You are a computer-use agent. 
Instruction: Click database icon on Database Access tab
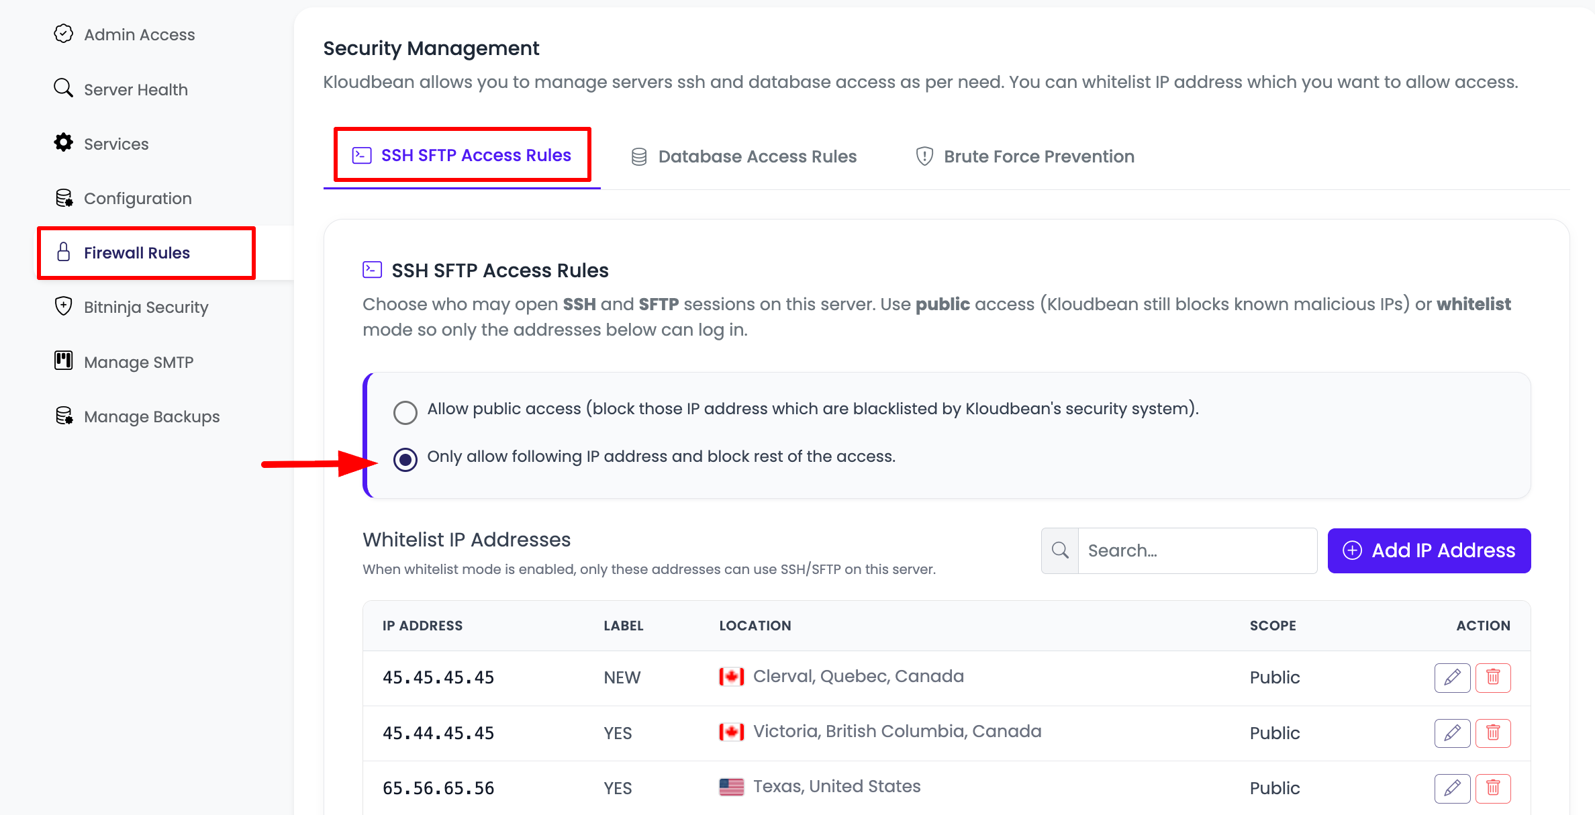click(639, 156)
